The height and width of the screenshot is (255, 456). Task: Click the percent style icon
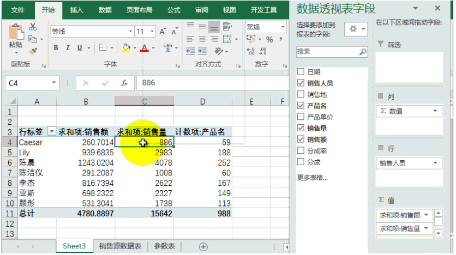pos(269,39)
